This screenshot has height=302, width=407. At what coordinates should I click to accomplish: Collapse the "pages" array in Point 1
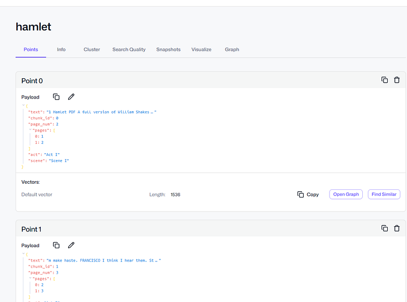30,278
